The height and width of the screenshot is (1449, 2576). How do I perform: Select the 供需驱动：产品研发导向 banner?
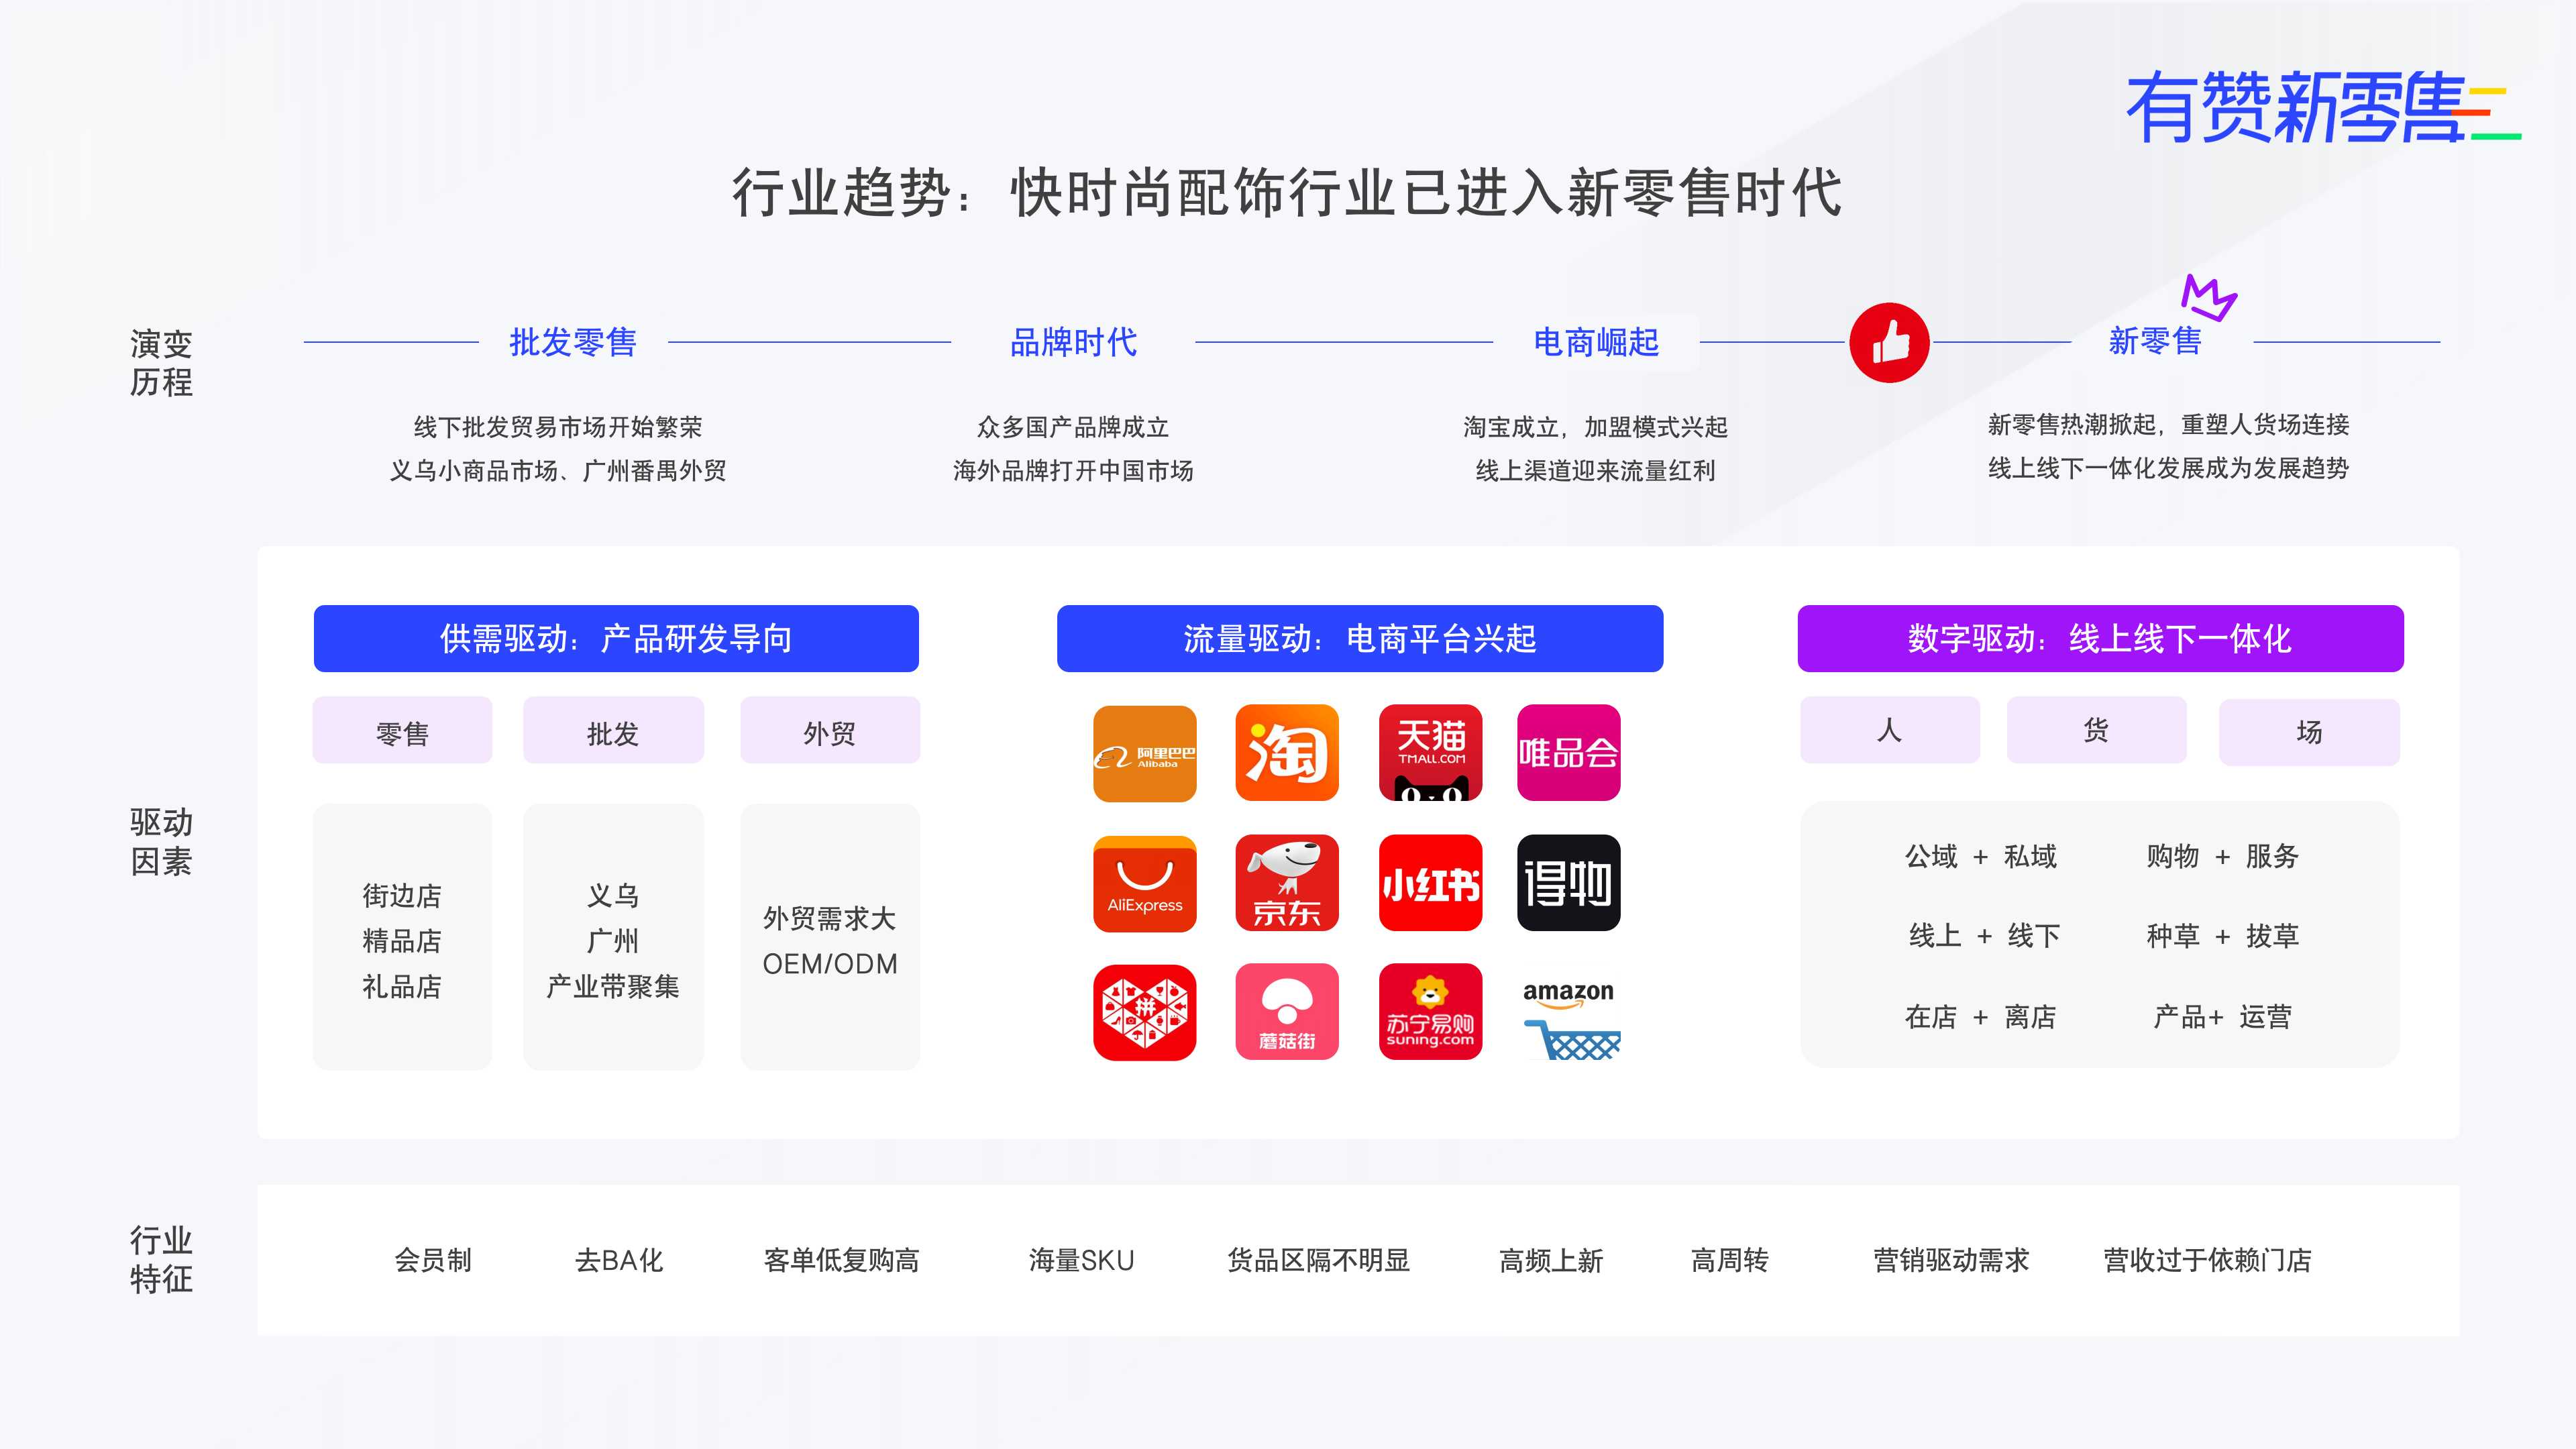pos(616,638)
